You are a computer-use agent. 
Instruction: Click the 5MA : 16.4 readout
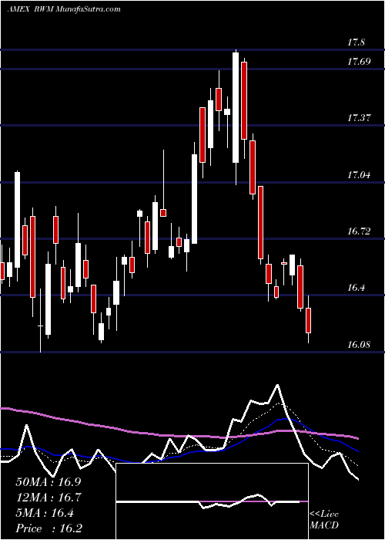click(x=45, y=513)
